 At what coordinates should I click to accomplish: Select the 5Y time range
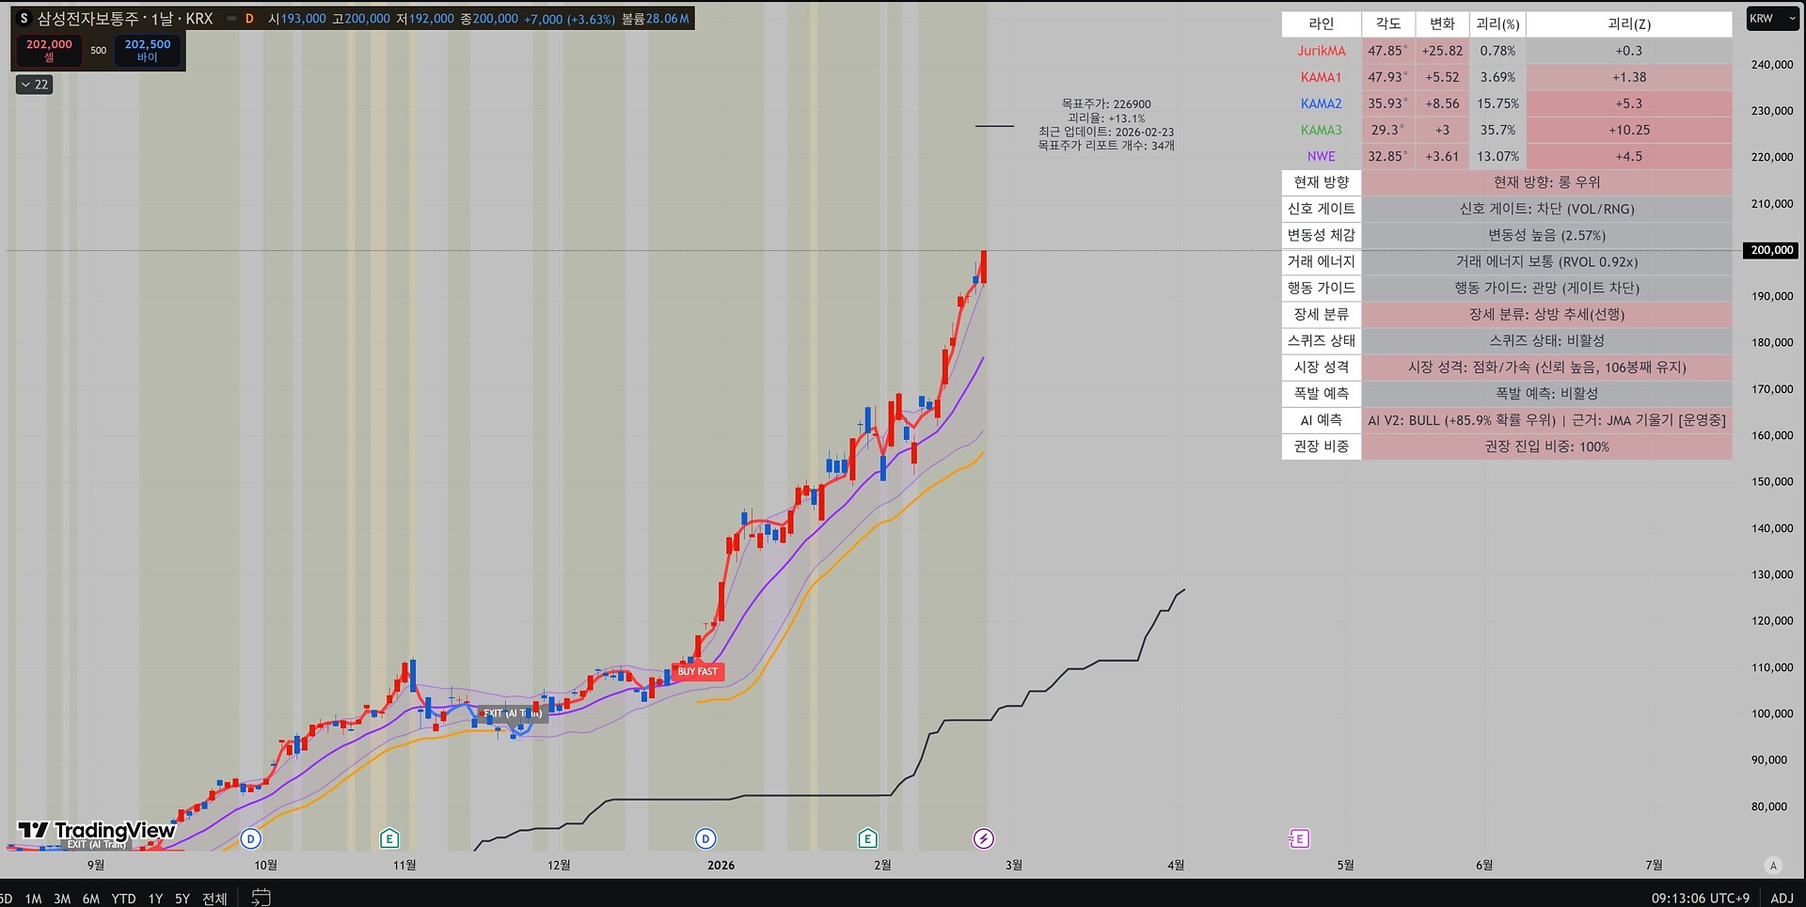(182, 899)
